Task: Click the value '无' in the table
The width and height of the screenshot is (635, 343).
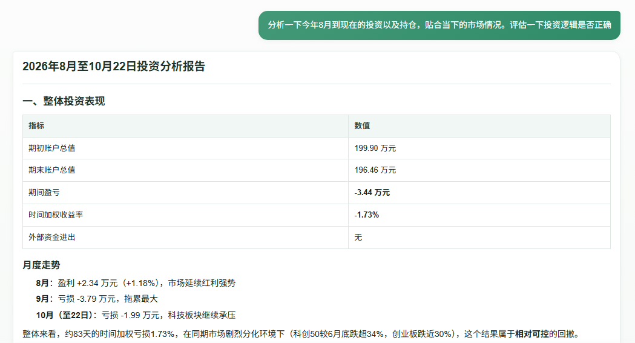Action: pos(358,237)
